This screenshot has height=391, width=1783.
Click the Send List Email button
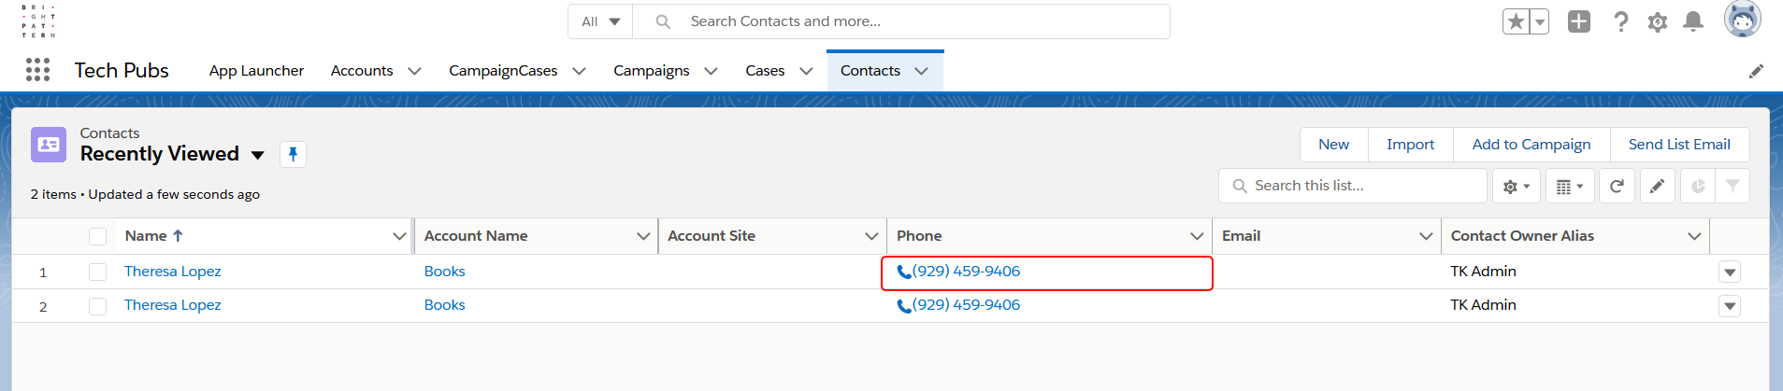click(x=1679, y=145)
